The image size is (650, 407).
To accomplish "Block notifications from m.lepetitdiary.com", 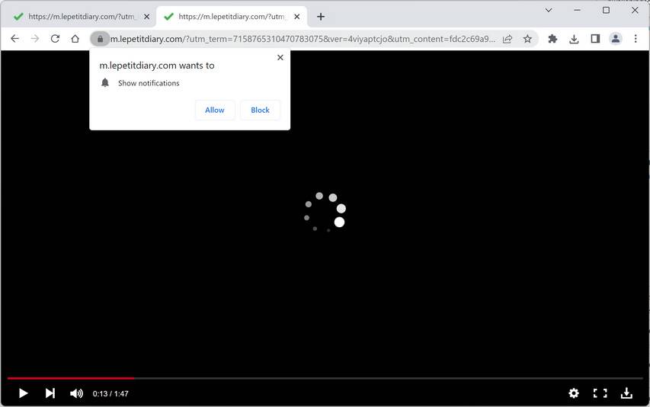I will pyautogui.click(x=260, y=111).
